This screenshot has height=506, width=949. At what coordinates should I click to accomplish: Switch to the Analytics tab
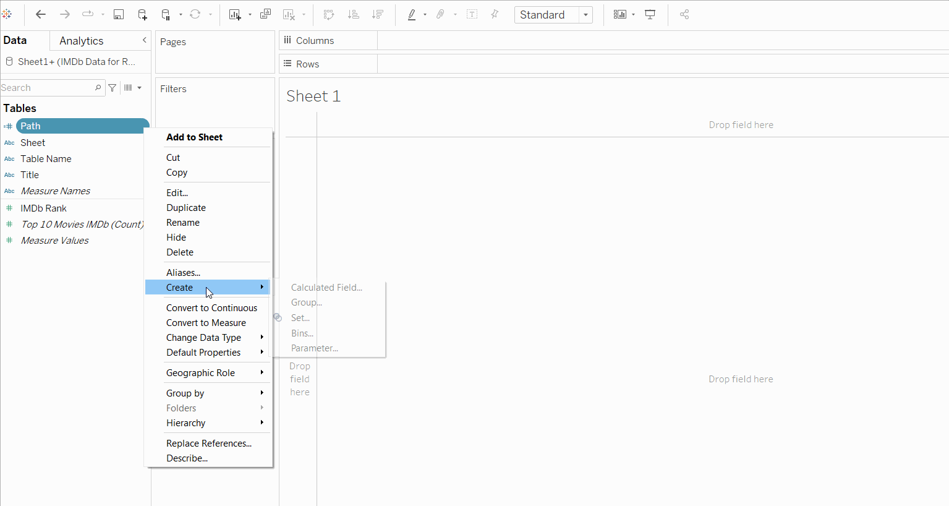pyautogui.click(x=82, y=41)
